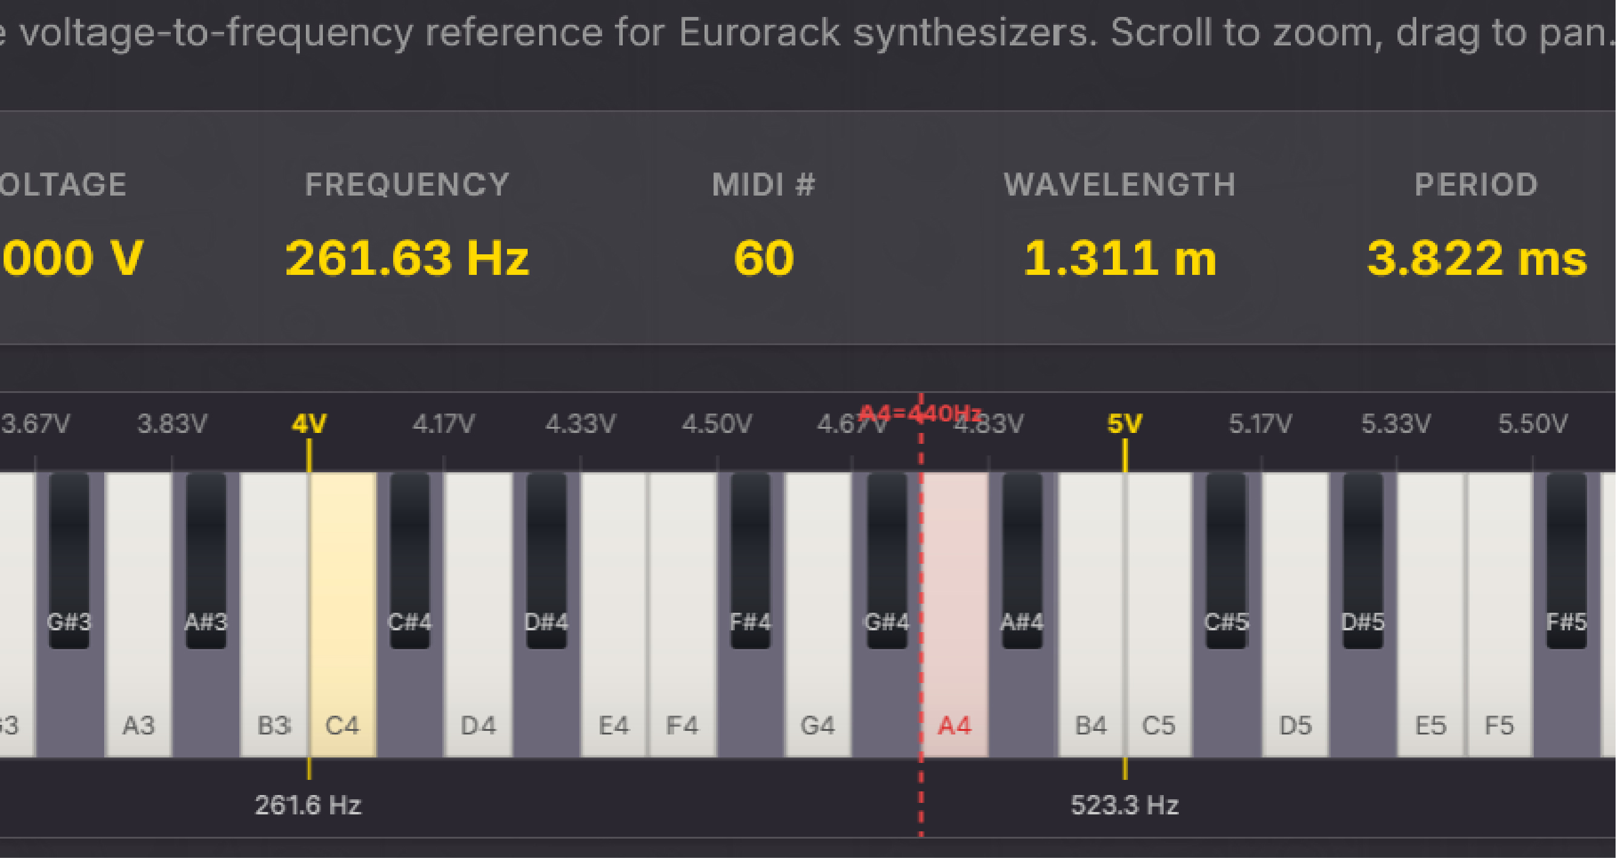Click the 261.6 Hz label below the C4 marker
The height and width of the screenshot is (858, 1618).
tap(310, 805)
